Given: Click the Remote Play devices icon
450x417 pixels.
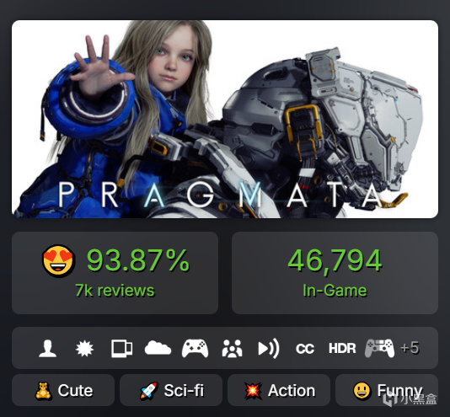Looking at the screenshot, I should click(x=121, y=349).
